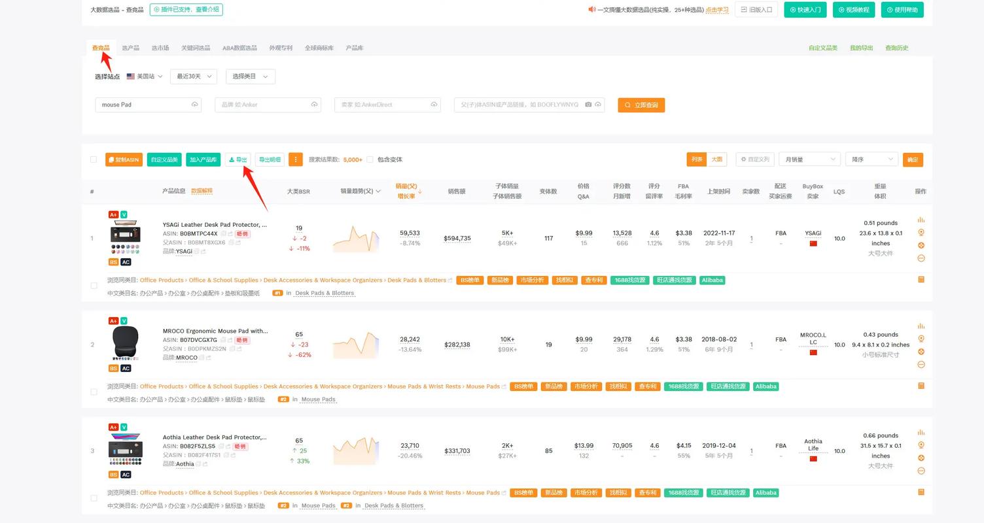Click the A+ badge on MROCO product
The height and width of the screenshot is (523, 984).
[x=113, y=321]
